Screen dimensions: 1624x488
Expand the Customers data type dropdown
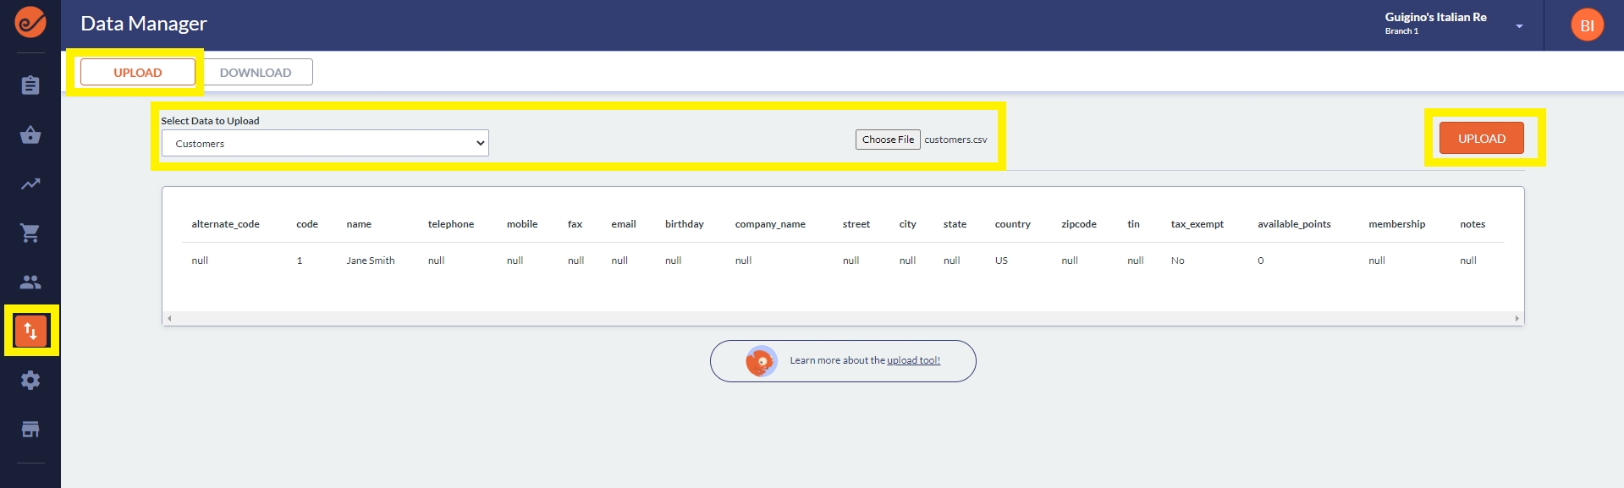pyautogui.click(x=325, y=144)
